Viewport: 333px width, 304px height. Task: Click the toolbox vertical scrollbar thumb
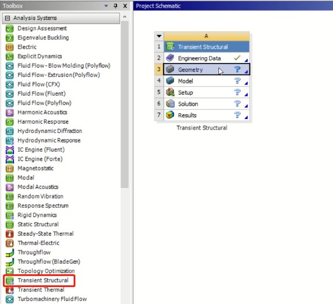pos(124,104)
